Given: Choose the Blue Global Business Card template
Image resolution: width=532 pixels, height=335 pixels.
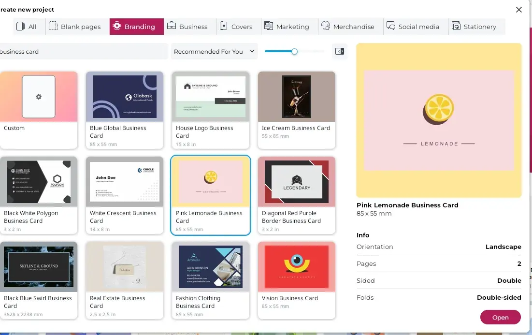Looking at the screenshot, I should coord(125,97).
